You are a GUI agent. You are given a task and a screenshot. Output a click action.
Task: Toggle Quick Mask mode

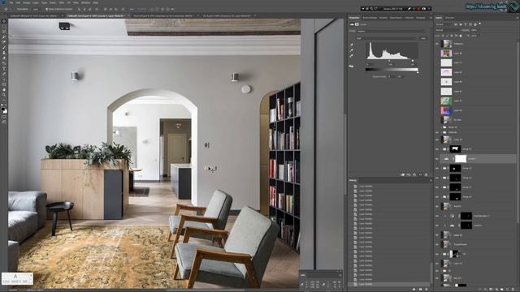pyautogui.click(x=3, y=117)
